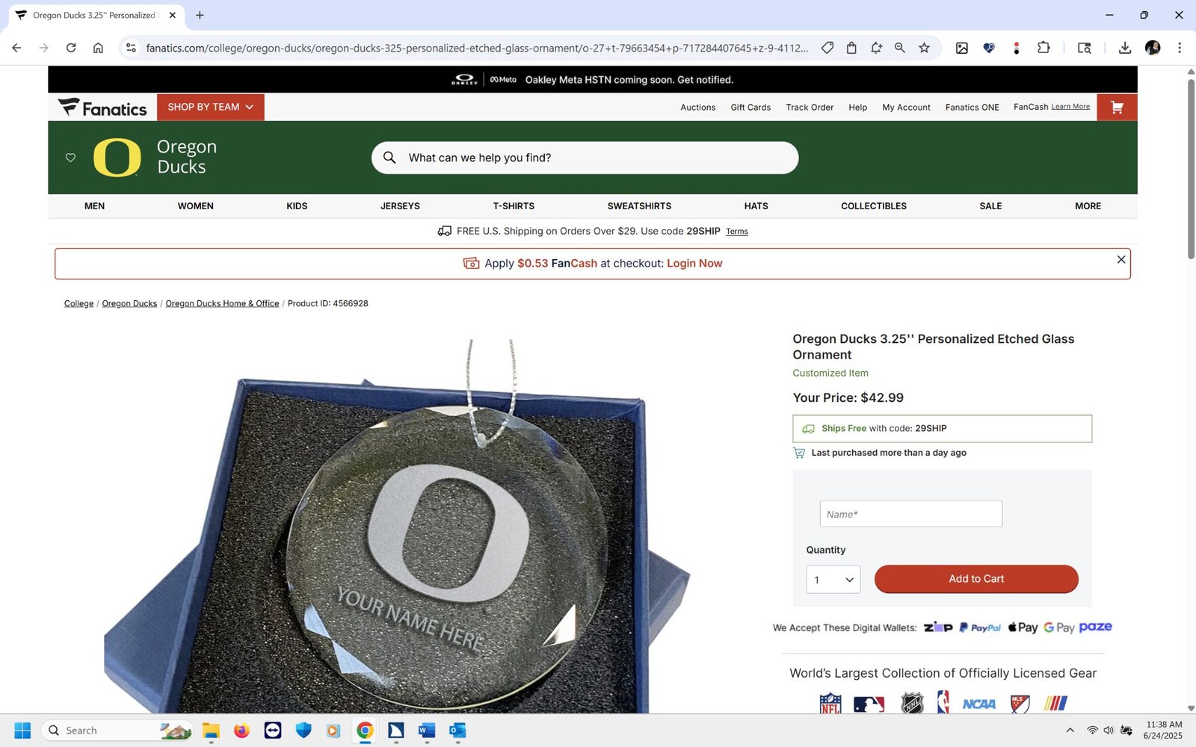Screen dimensions: 1196x747
Task: Click the site search box
Action: click(585, 158)
